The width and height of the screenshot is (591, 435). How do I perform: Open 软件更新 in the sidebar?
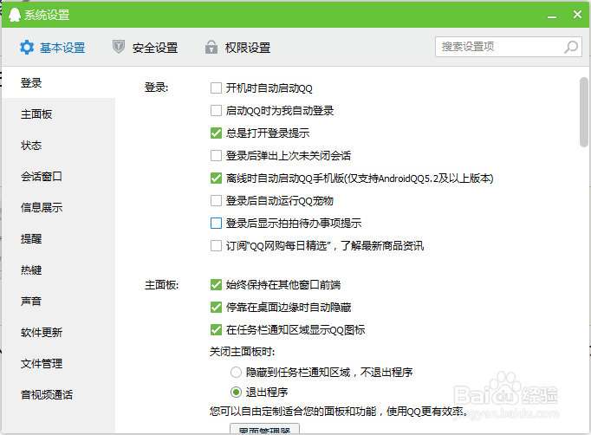point(58,333)
